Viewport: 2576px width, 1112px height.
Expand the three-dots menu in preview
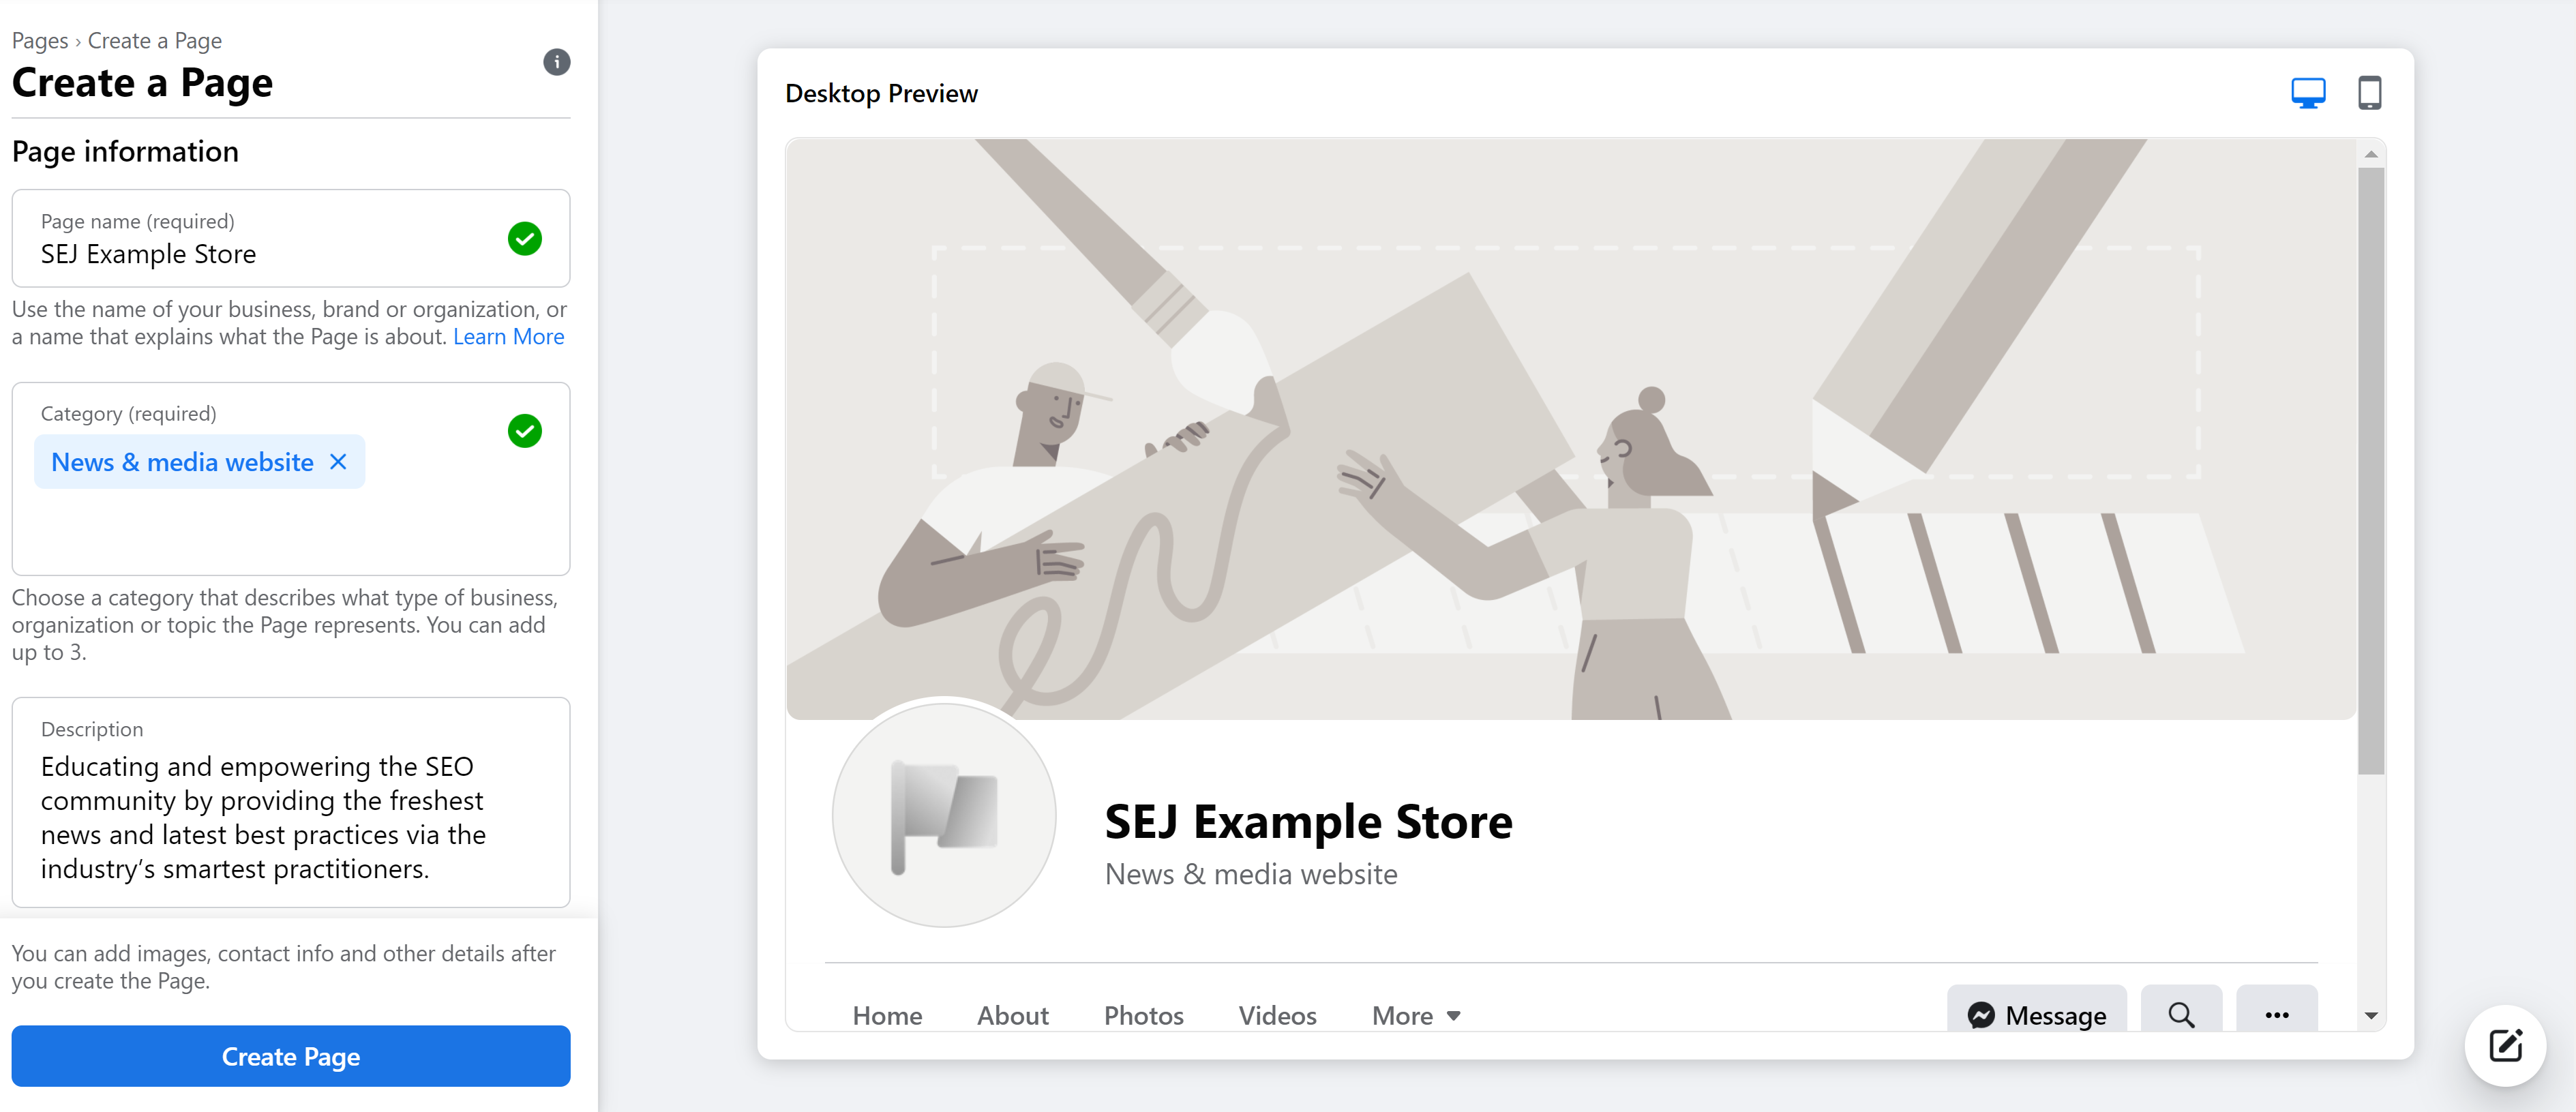click(2275, 1013)
